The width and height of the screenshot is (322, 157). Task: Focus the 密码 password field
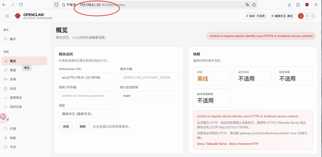click(88, 96)
